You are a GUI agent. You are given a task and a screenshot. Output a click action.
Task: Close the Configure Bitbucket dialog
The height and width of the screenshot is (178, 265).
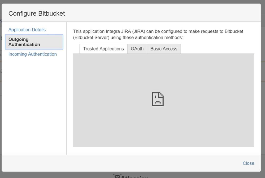pyautogui.click(x=248, y=163)
